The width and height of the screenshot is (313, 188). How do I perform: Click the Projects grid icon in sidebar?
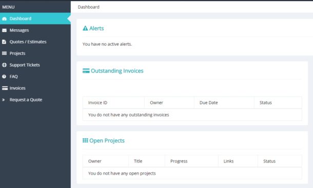pos(5,53)
